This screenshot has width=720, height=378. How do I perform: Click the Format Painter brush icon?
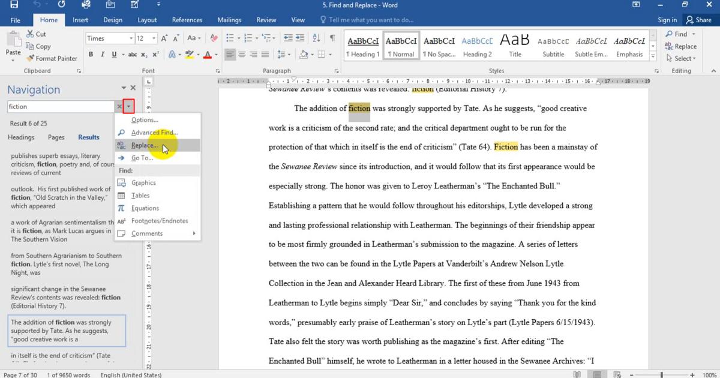tap(31, 58)
